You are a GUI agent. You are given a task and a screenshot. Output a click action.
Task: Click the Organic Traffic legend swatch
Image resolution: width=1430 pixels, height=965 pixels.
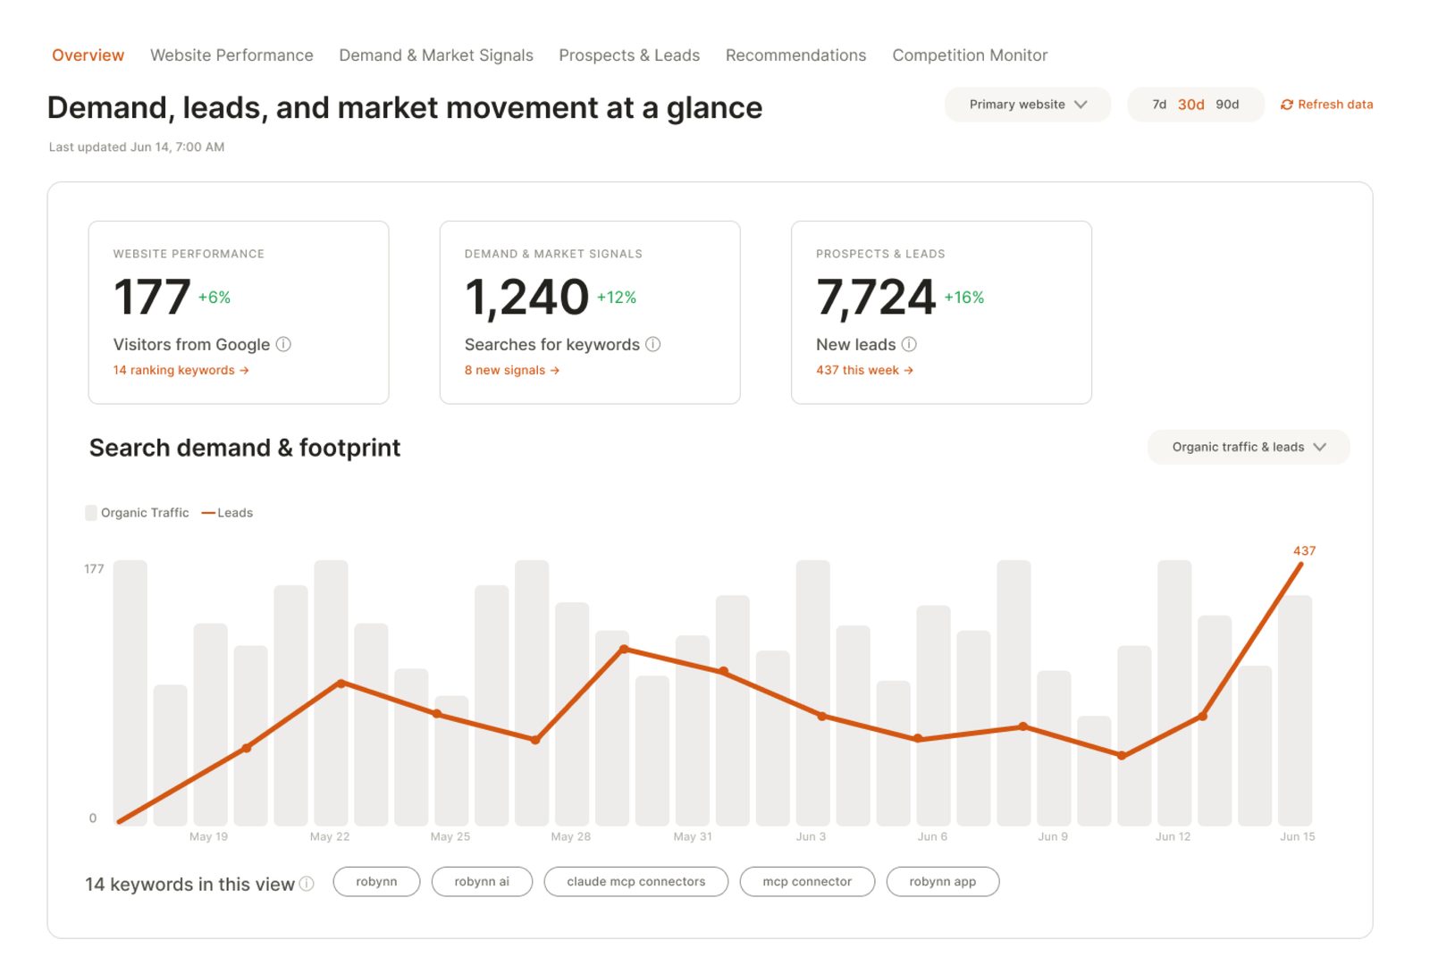coord(91,513)
